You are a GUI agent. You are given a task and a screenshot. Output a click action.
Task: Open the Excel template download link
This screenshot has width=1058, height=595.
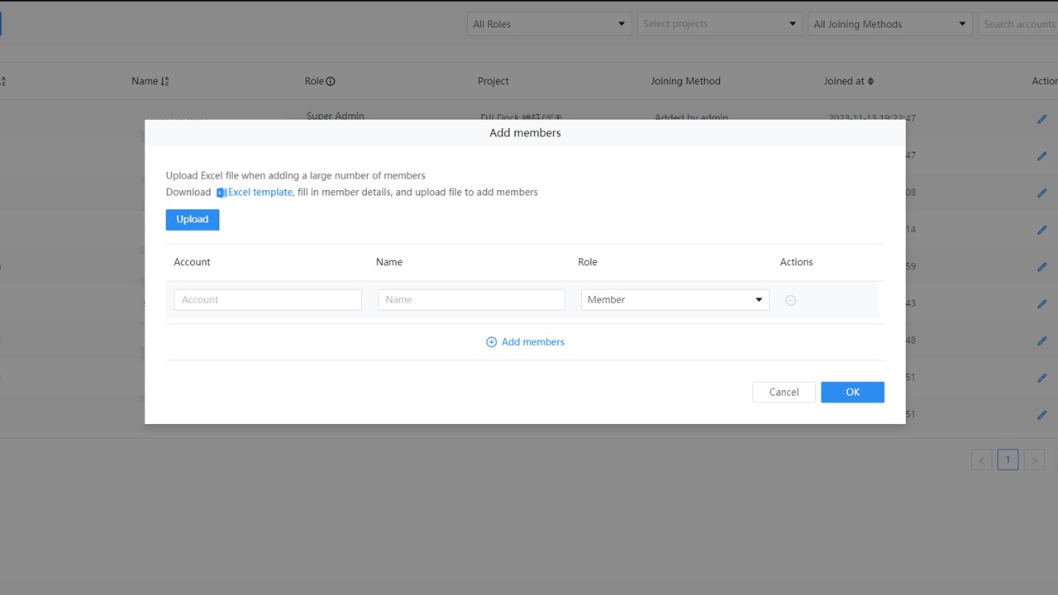pos(260,193)
